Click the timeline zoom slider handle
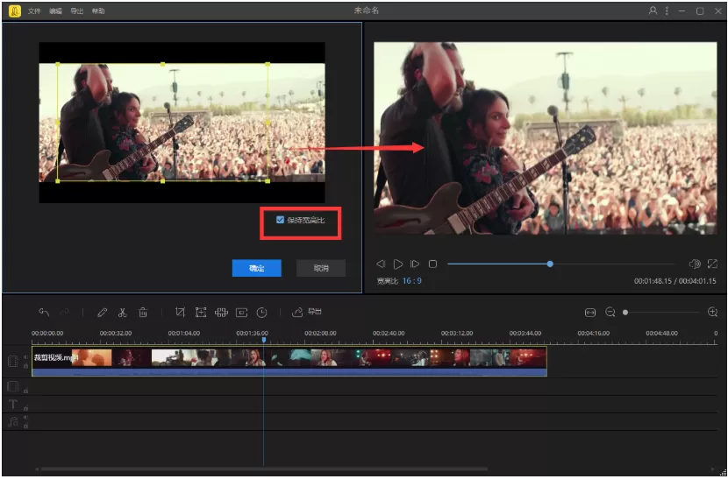 coord(625,313)
